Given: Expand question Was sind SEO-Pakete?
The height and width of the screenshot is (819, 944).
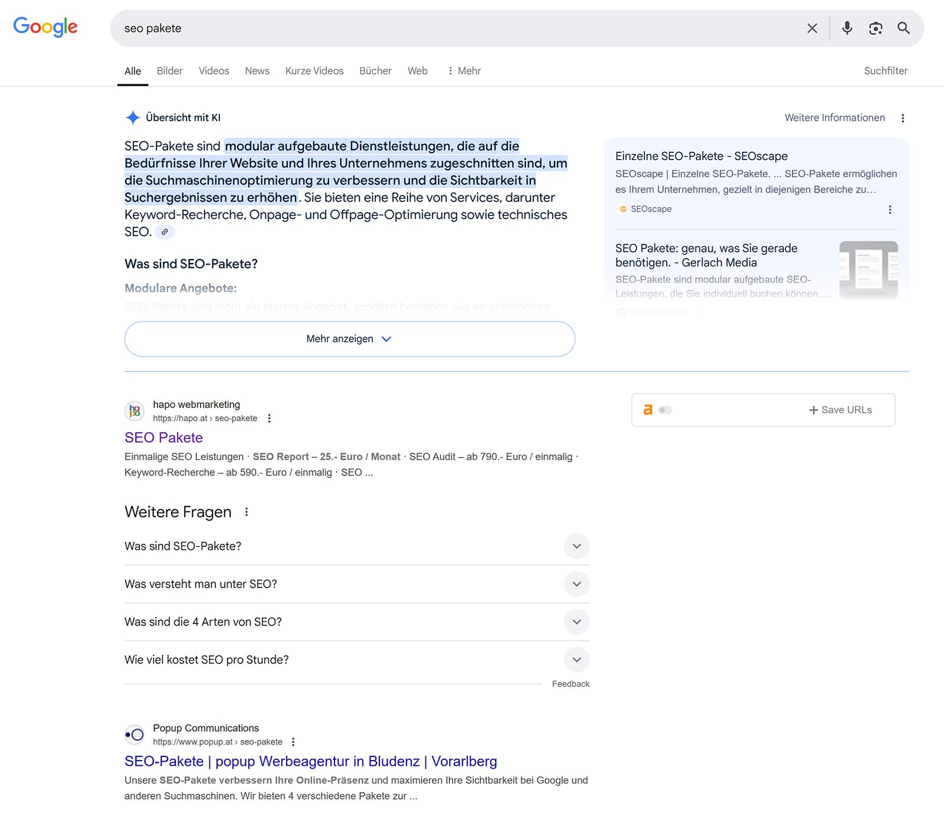Looking at the screenshot, I should 357,546.
